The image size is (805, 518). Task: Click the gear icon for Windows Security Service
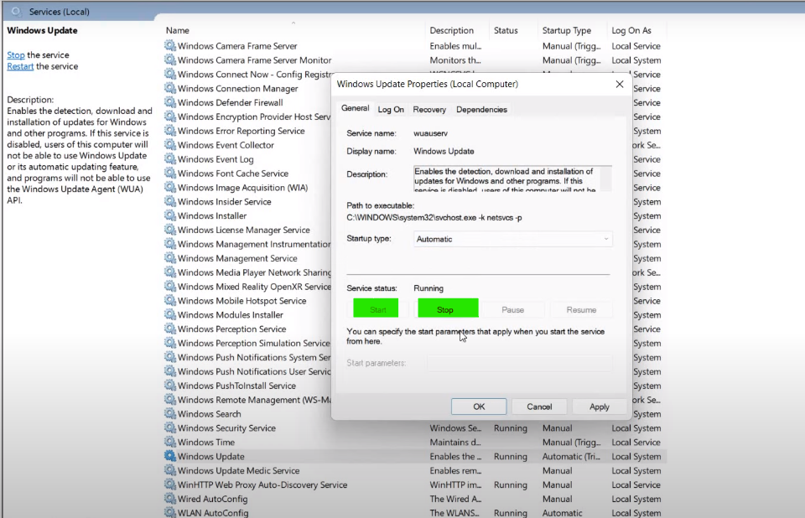[169, 428]
